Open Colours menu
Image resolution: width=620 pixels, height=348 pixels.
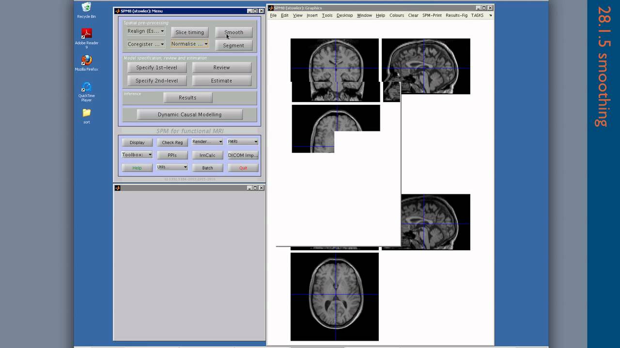[x=396, y=15]
